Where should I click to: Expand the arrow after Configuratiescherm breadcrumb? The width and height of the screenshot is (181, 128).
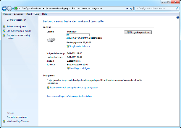click(43, 9)
